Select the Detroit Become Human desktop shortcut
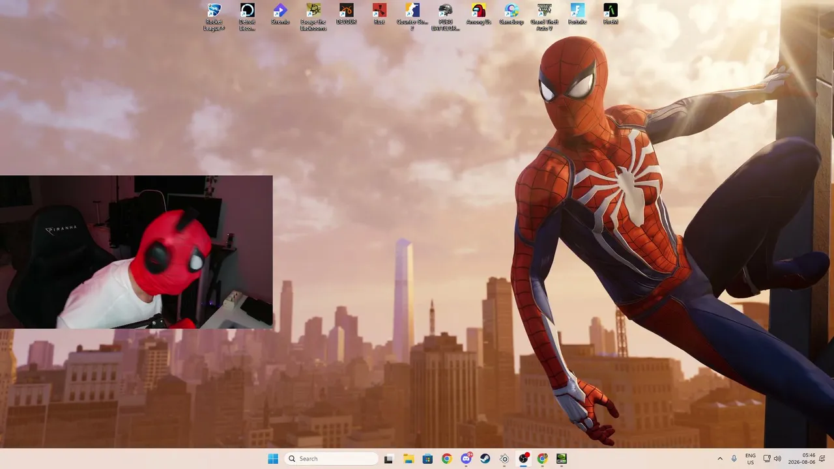834x469 pixels. 247,17
